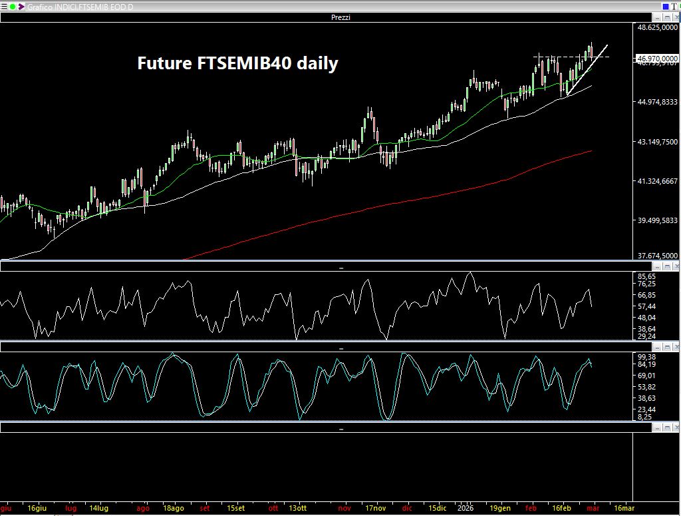681x516 pixels.
Task: Click the 37.674,5000 price axis label
Action: pos(657,256)
